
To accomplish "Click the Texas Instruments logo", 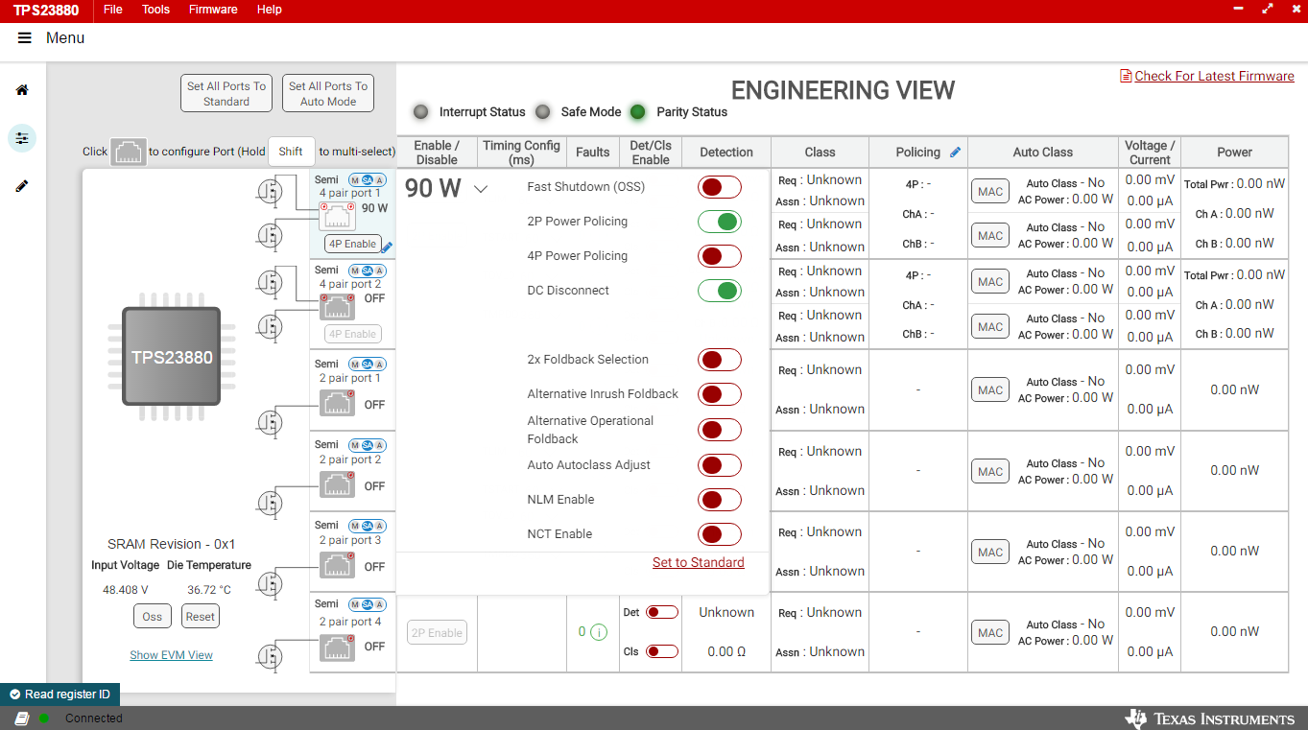I will [x=1209, y=718].
